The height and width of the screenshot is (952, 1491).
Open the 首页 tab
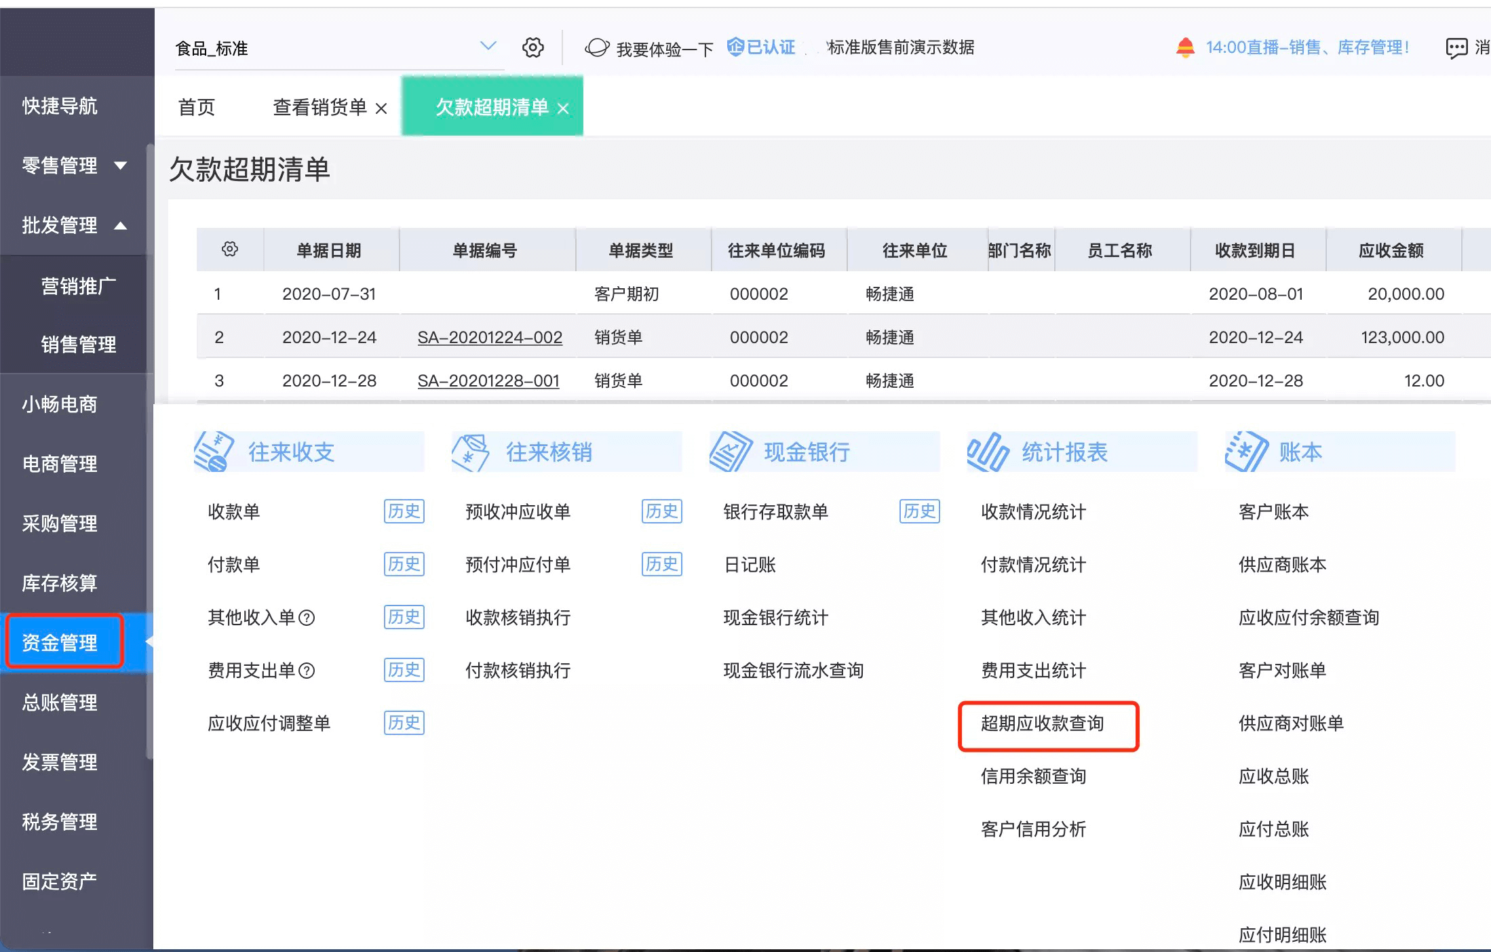[x=197, y=107]
